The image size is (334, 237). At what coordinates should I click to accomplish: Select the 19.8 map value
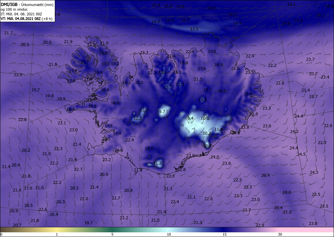click(x=49, y=96)
